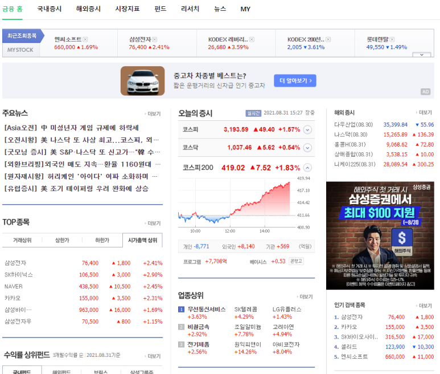Remove 롯데렌탈 from recent stocks
This screenshot has height=374, width=440.
[392, 39]
